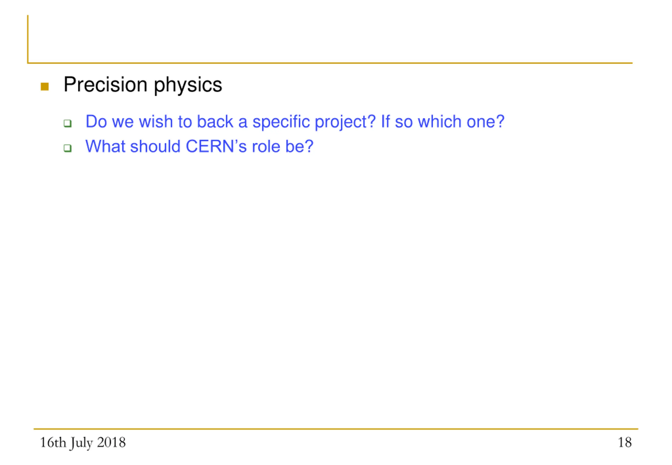
Task: Click the "What should CERN's role be?" line
Action: 199,146
